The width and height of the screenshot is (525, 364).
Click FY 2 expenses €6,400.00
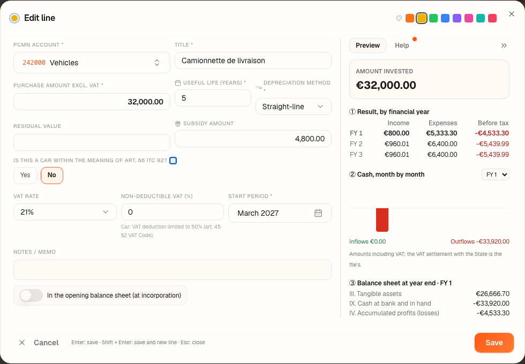click(x=442, y=144)
